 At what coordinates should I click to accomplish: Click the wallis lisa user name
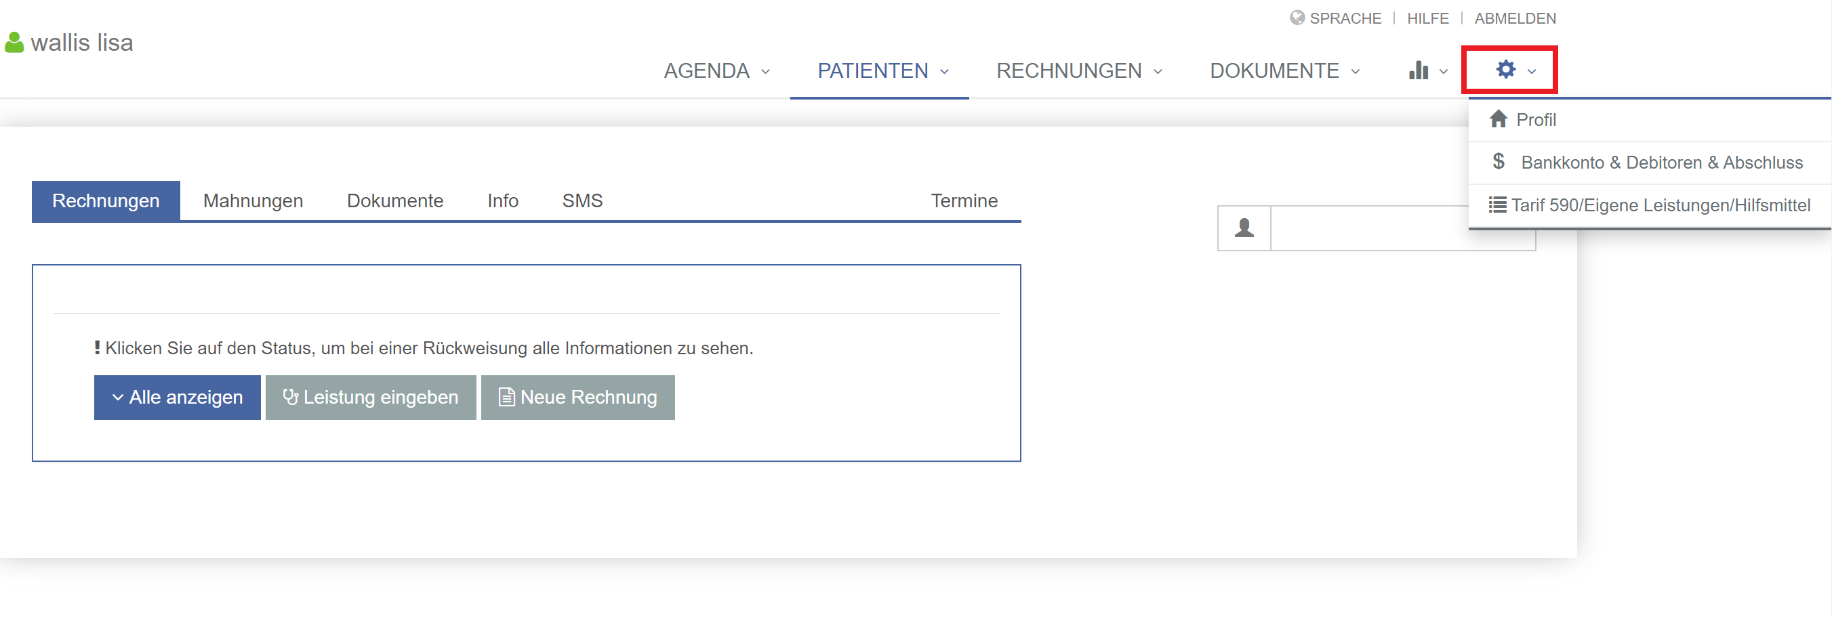coord(82,43)
